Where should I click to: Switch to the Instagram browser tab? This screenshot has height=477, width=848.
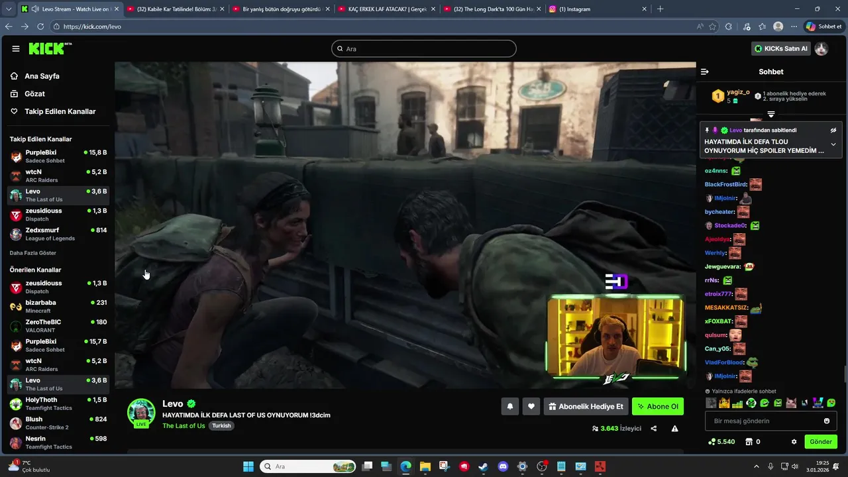tap(597, 9)
